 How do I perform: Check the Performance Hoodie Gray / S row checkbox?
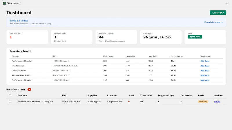(x=10, y=102)
